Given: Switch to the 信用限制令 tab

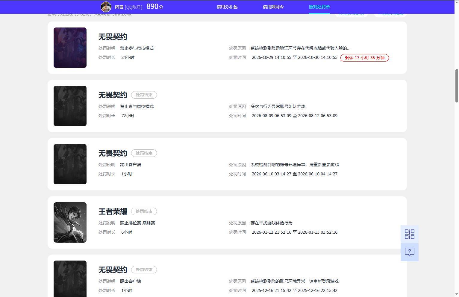Looking at the screenshot, I should [x=273, y=7].
